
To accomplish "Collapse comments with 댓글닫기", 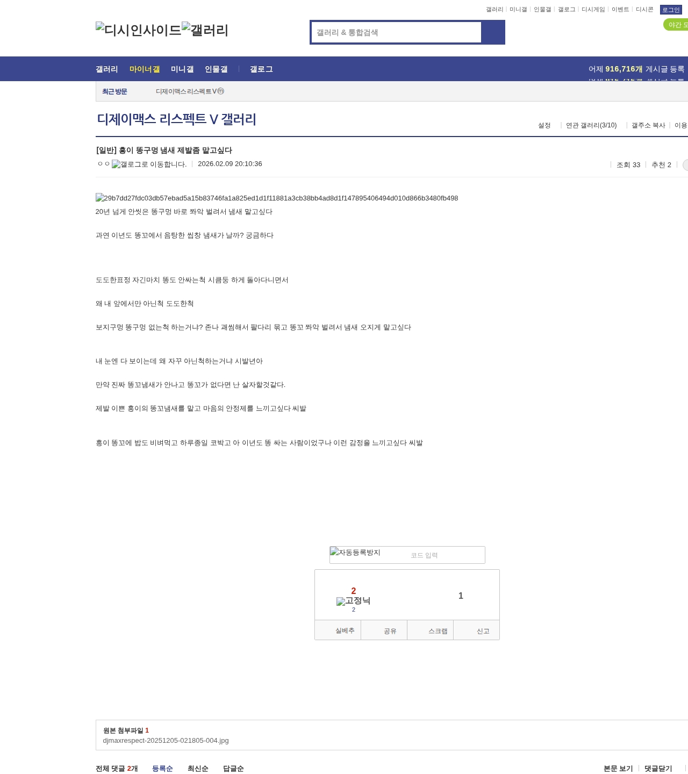I will 658,769.
